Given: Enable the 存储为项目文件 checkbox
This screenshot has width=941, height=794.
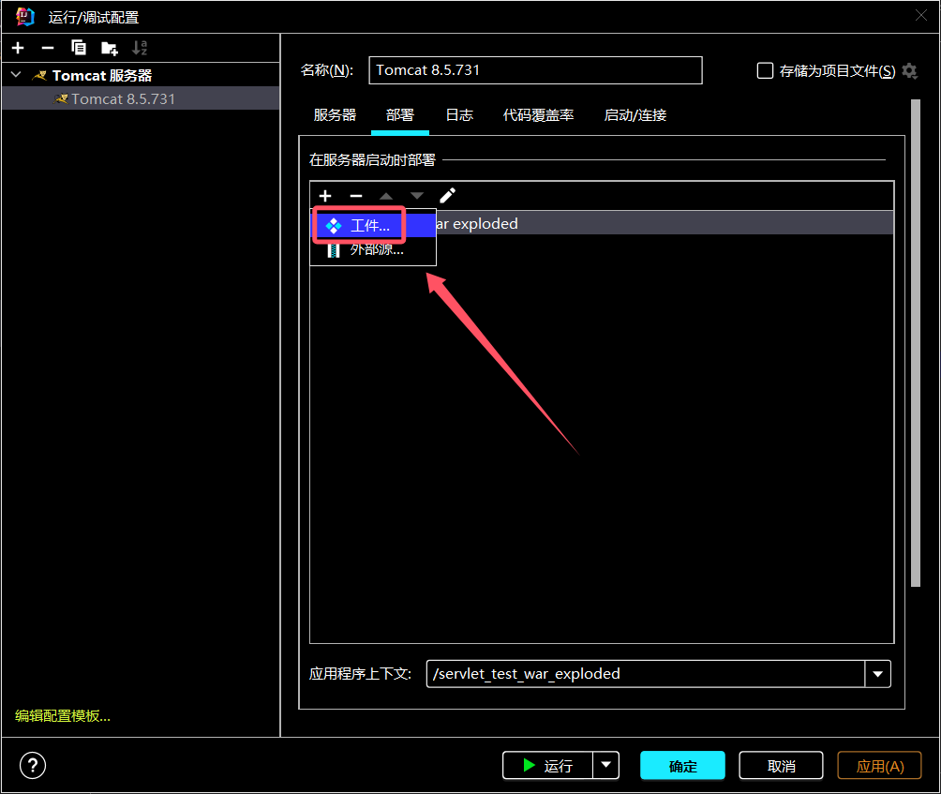Looking at the screenshot, I should [x=765, y=71].
